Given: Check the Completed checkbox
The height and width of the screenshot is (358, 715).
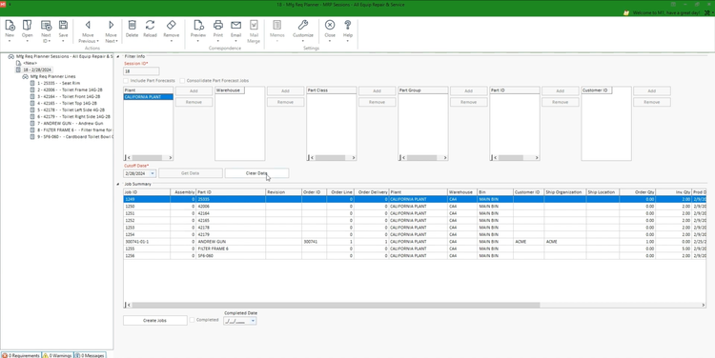Looking at the screenshot, I should pyautogui.click(x=193, y=320).
